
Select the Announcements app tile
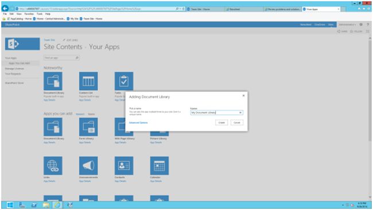(x=88, y=165)
